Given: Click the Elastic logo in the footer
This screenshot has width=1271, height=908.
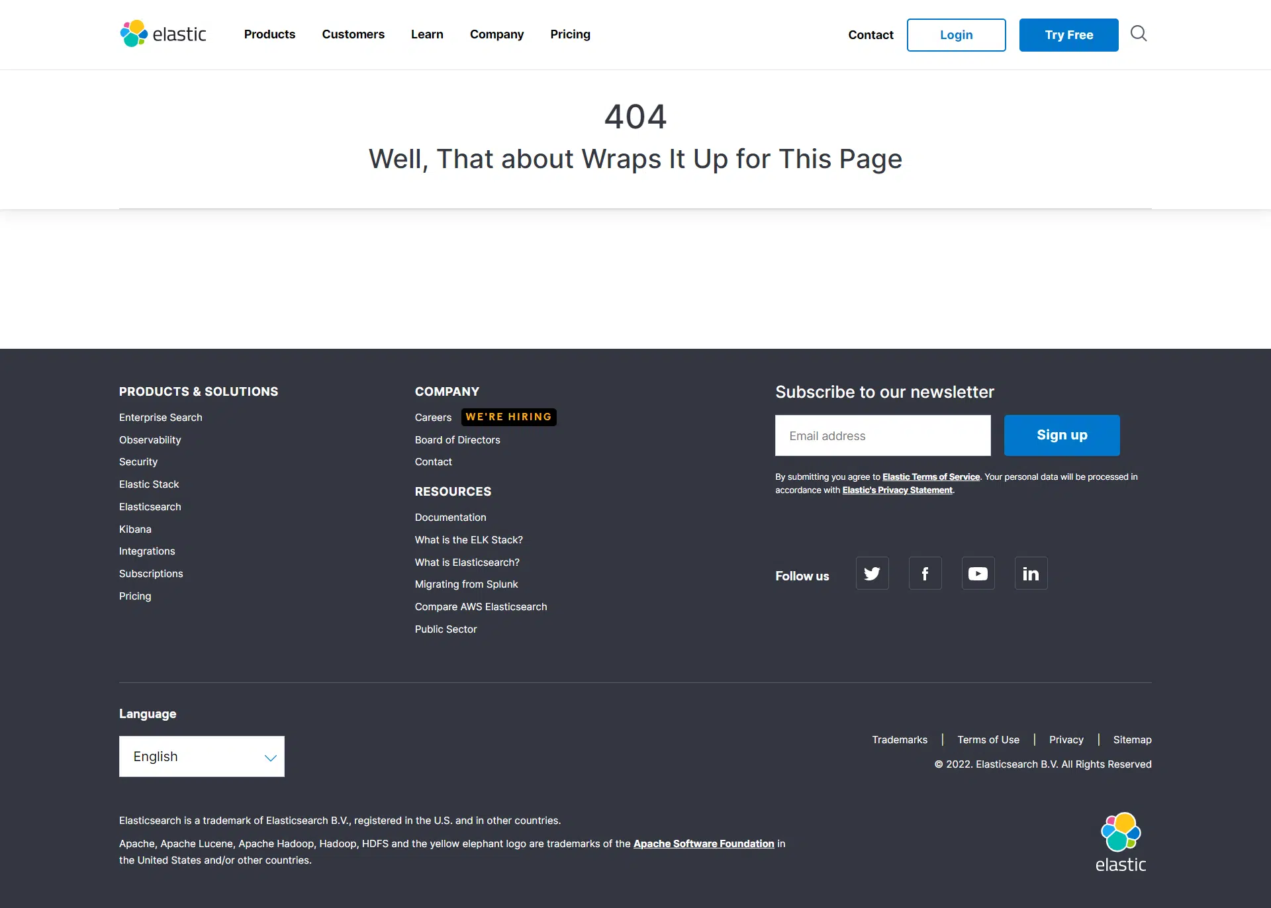Looking at the screenshot, I should (1121, 842).
